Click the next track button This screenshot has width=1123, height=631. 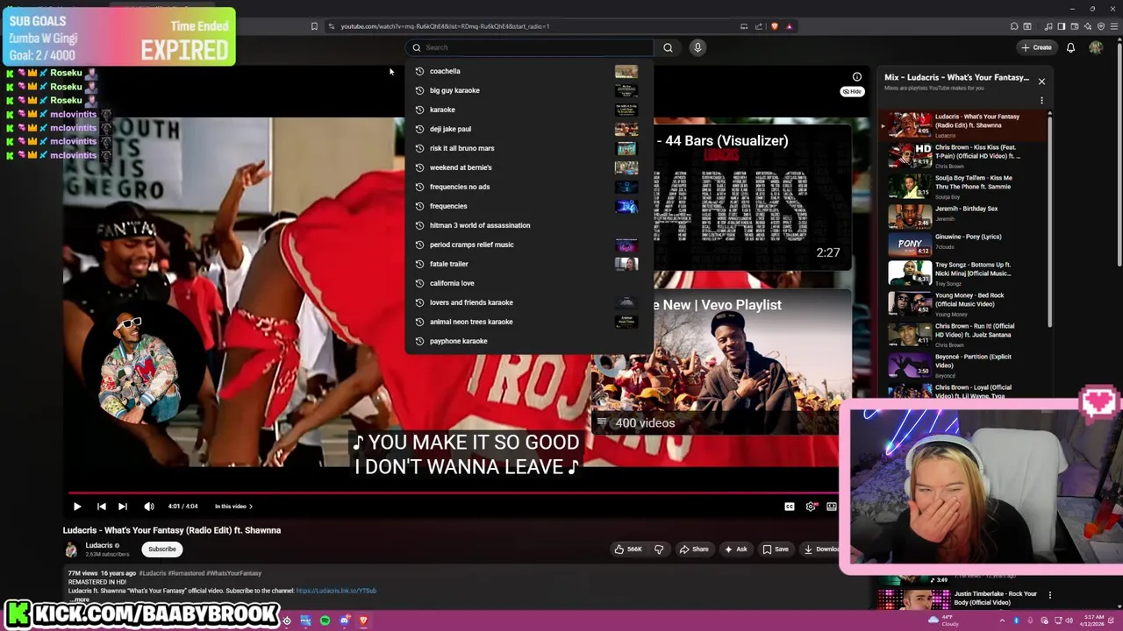(x=123, y=507)
